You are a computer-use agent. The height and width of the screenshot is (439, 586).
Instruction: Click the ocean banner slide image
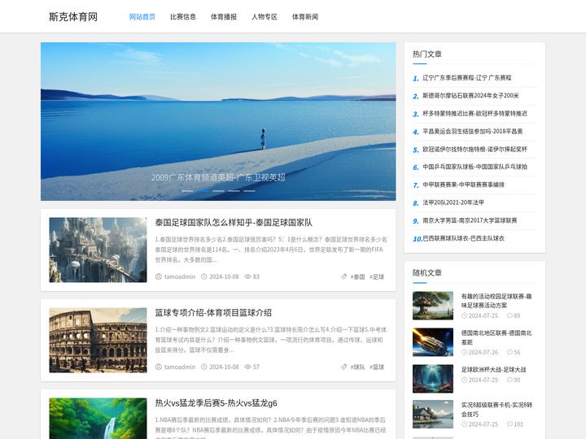pyautogui.click(x=218, y=121)
